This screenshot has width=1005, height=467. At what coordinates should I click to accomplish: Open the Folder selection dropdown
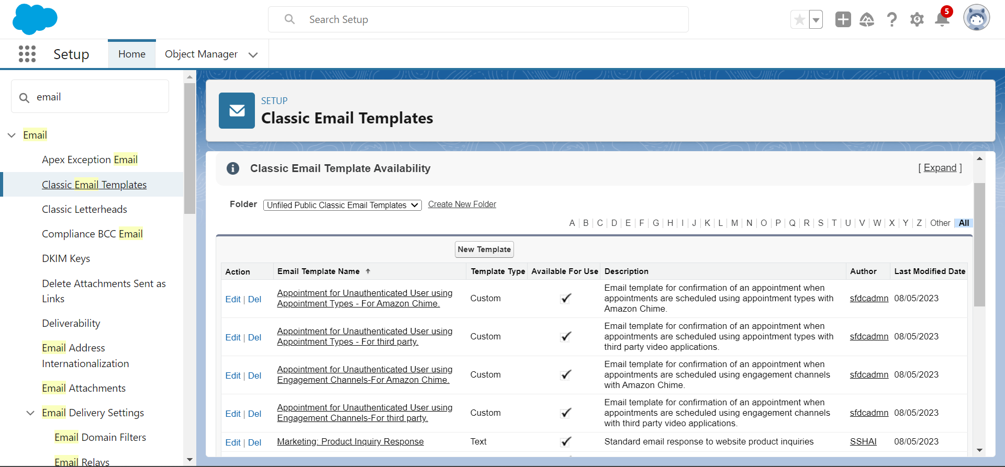pyautogui.click(x=342, y=205)
